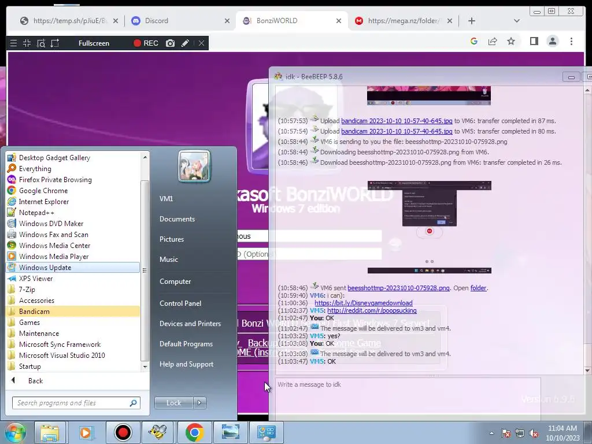
Task: Close the Bandicam recording toolbar
Action: (202, 43)
